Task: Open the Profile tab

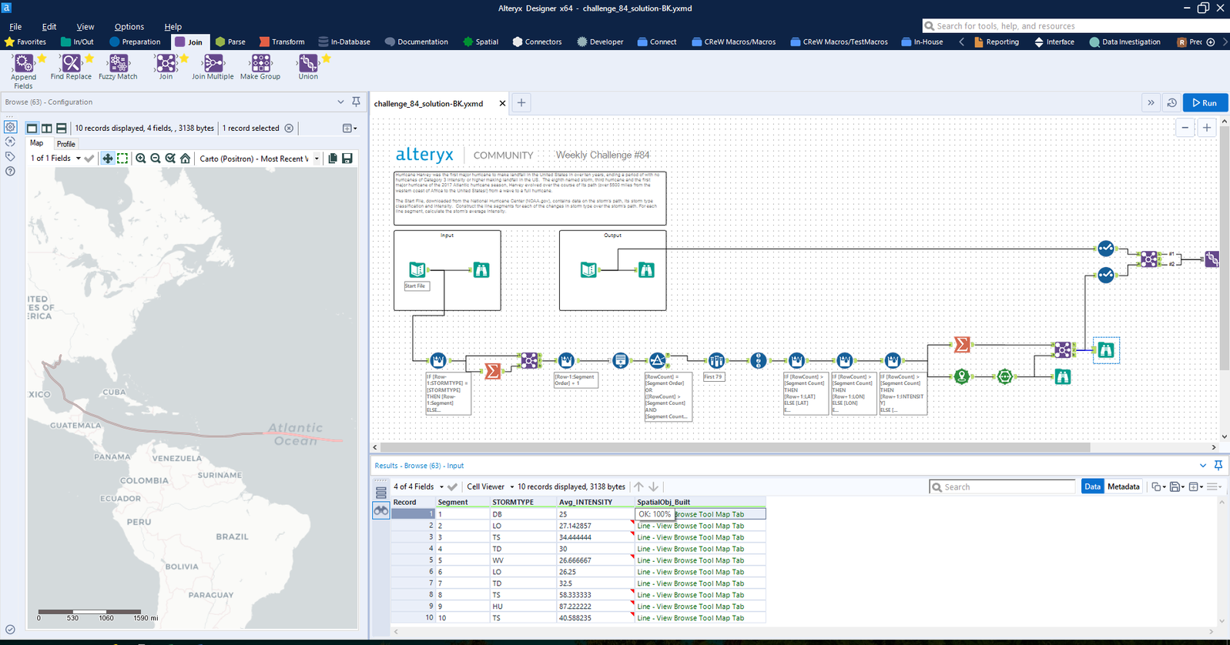Action: (x=66, y=144)
